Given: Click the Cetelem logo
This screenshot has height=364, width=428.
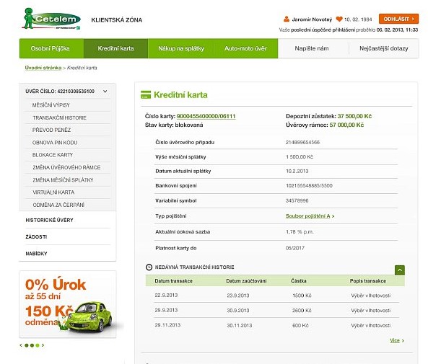Looking at the screenshot, I should pos(51,19).
